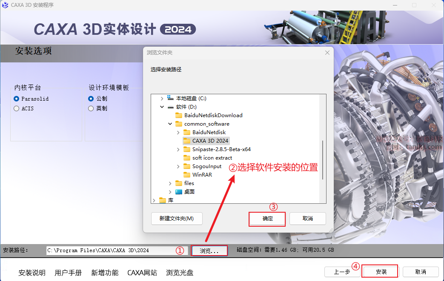Collapse the 软件 (D:) drive node
Image resolution: width=444 pixels, height=281 pixels.
point(162,107)
